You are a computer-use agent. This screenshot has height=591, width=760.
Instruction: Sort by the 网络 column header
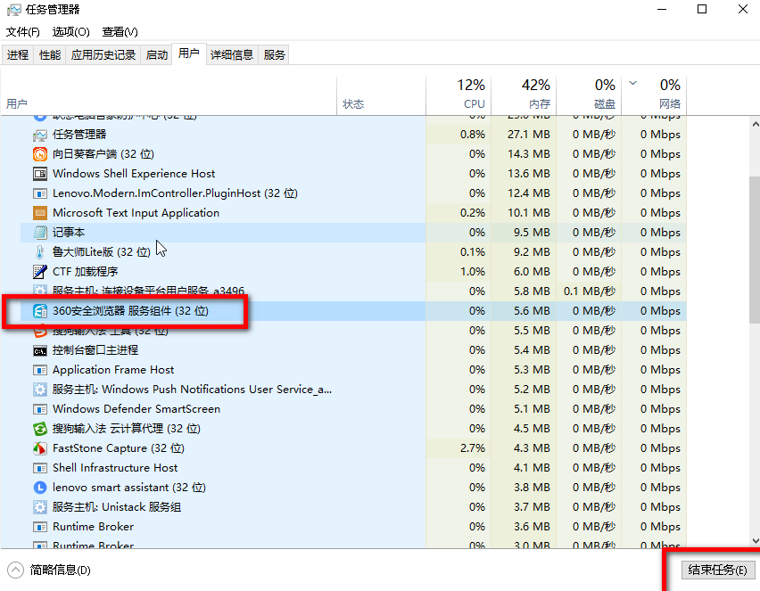point(654,95)
